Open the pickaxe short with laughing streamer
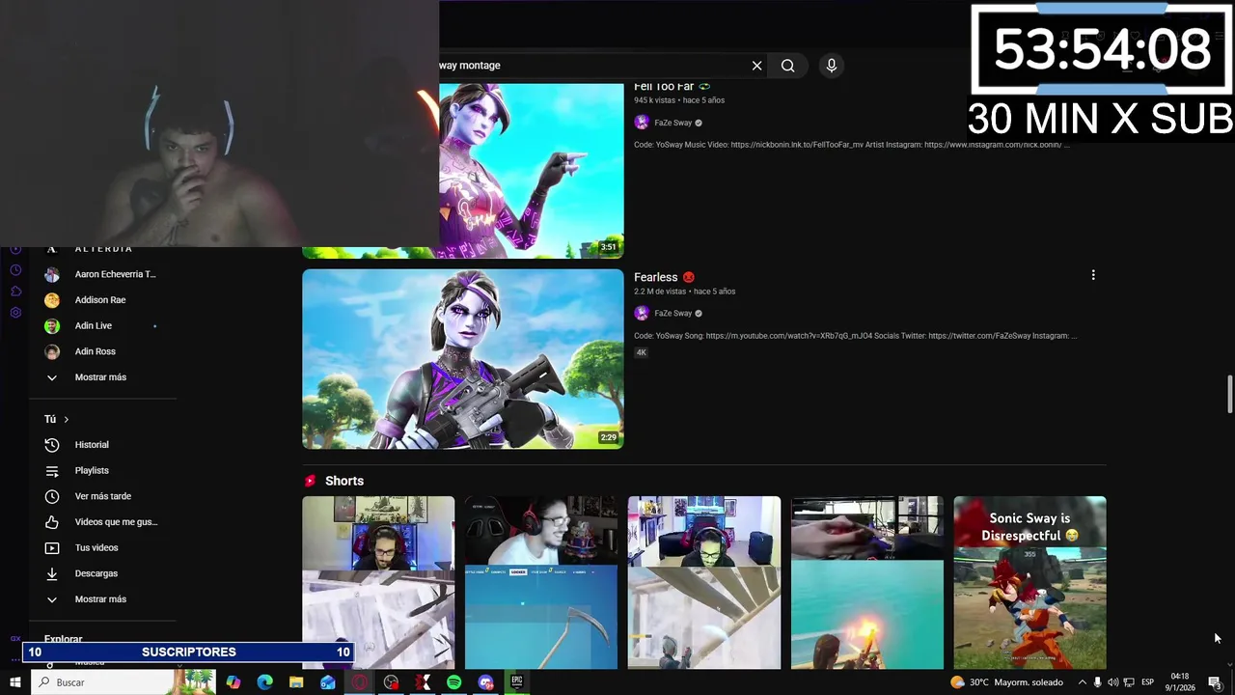1235x695 pixels. pyautogui.click(x=541, y=582)
